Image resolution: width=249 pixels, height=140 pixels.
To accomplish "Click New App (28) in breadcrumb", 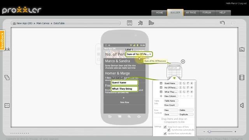I will (24, 23).
